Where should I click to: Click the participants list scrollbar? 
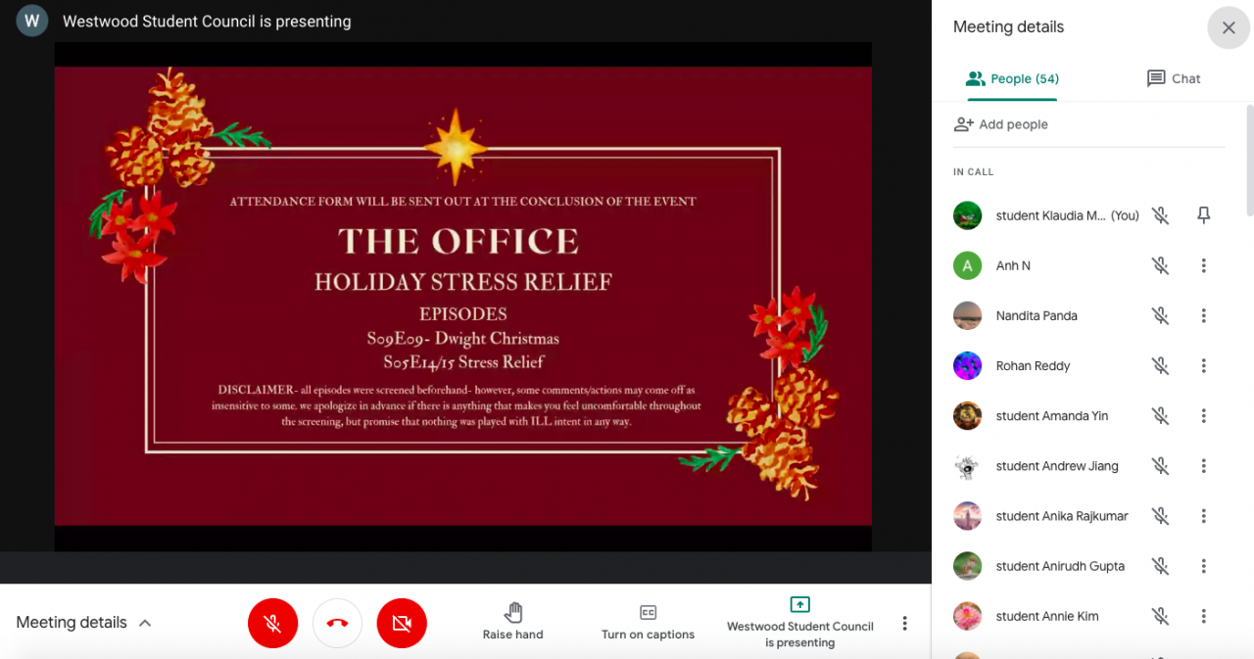click(1249, 160)
